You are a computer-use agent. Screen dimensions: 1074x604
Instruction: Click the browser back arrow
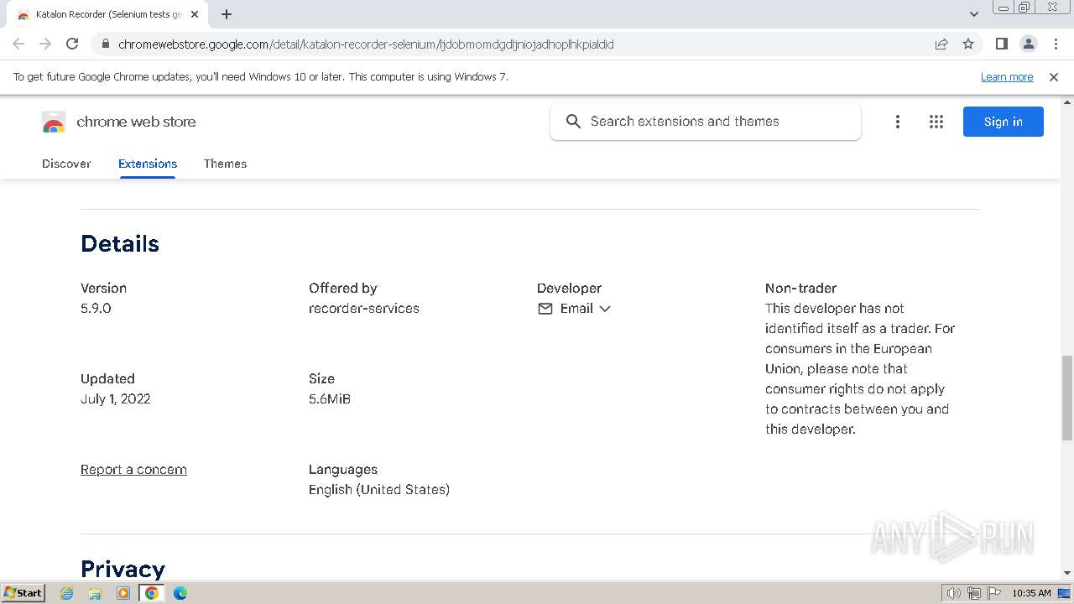coord(18,44)
